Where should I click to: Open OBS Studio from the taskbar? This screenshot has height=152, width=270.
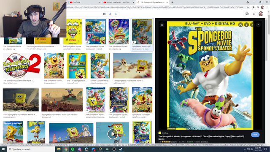114,149
